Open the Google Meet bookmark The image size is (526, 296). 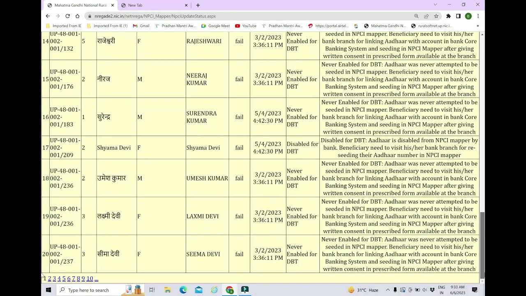coord(215,26)
